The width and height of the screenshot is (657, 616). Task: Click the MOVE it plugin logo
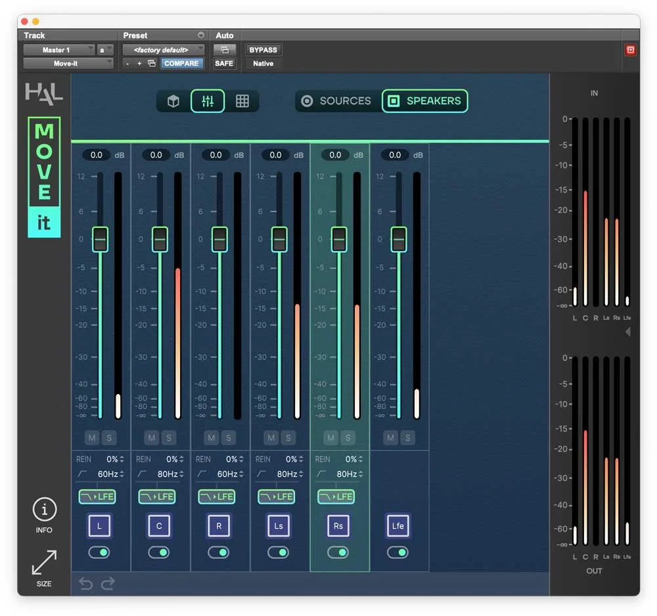click(44, 177)
